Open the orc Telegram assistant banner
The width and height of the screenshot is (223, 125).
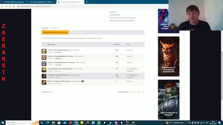click(169, 100)
